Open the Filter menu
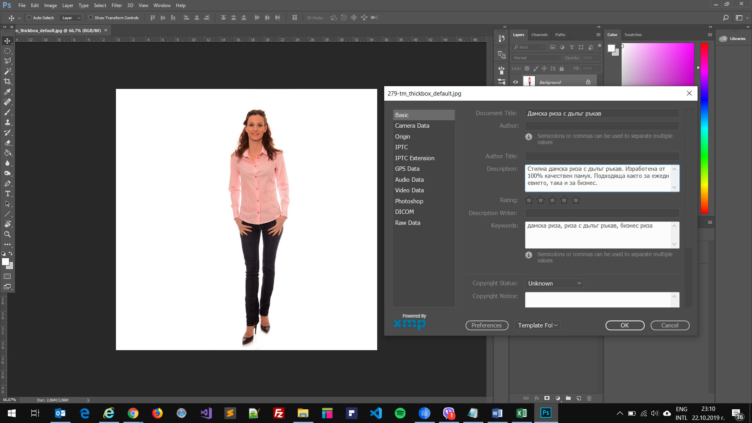This screenshot has width=752, height=423. click(116, 5)
